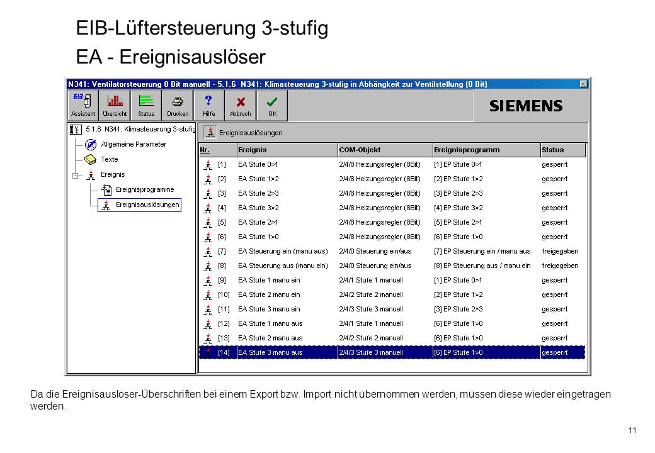The height and width of the screenshot is (453, 655).
Task: Click the Drucken printer button
Action: click(178, 106)
